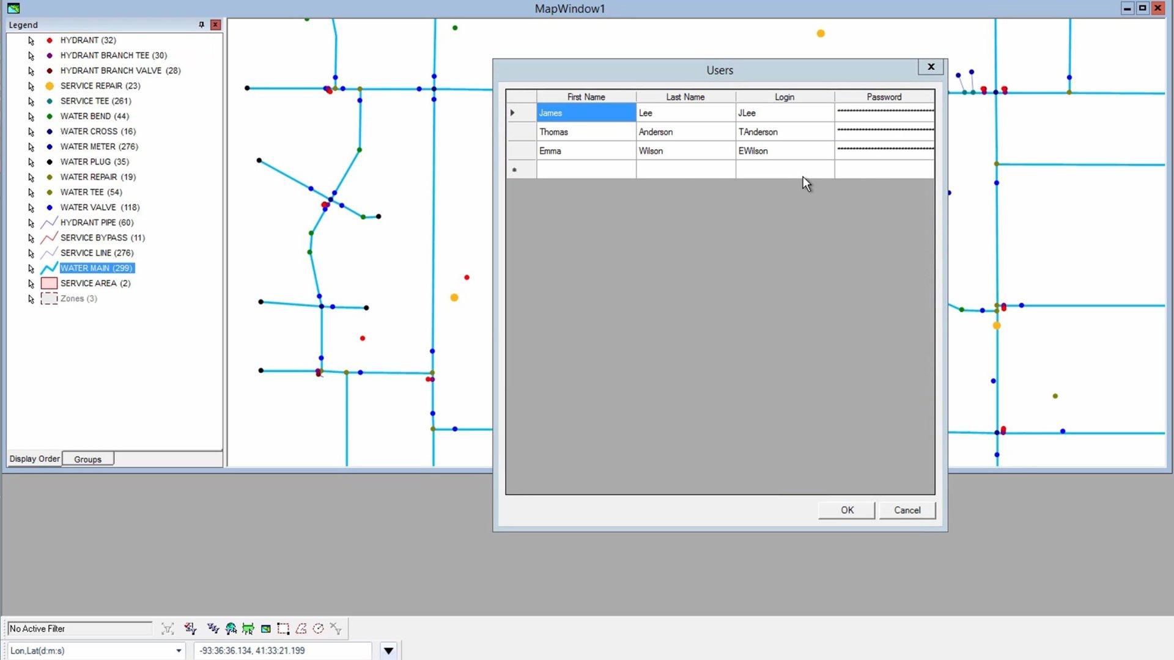The width and height of the screenshot is (1174, 660).
Task: Click the zoom-to-filter icon beside No Active Filter
Action: point(168,628)
